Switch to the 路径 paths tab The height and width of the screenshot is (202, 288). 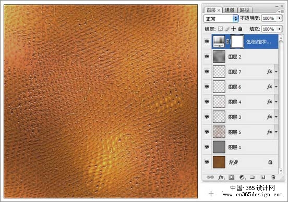[x=245, y=10]
